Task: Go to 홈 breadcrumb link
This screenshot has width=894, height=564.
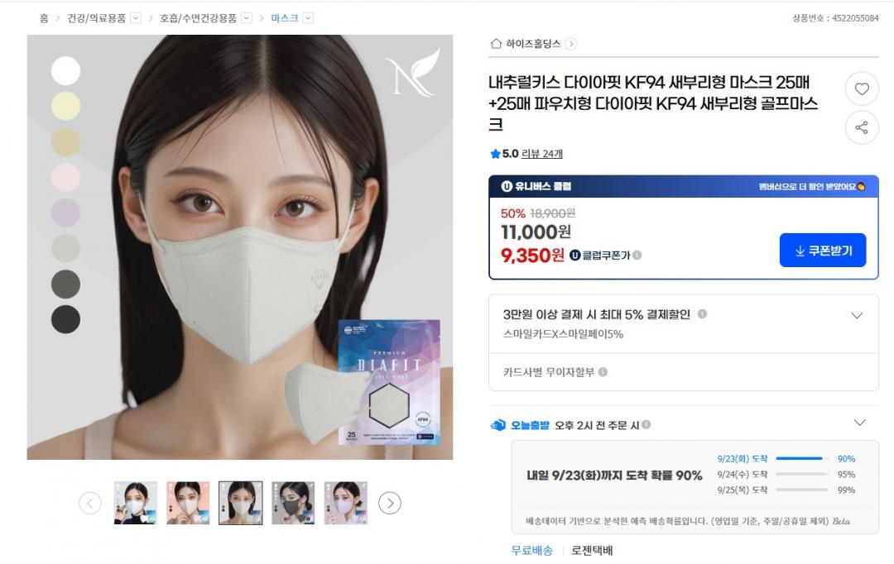Action: click(44, 18)
